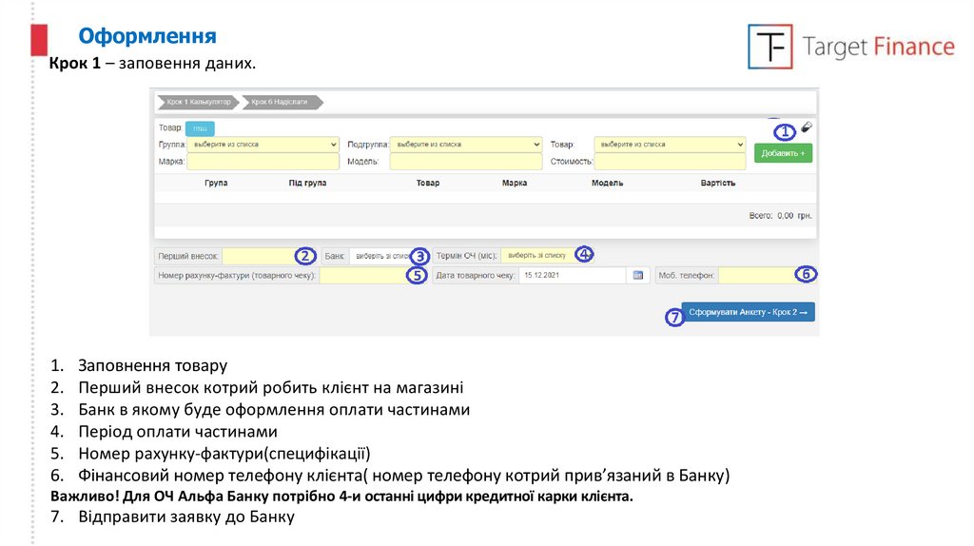Open the Группа dropdown list
974x546 pixels.
(263, 144)
